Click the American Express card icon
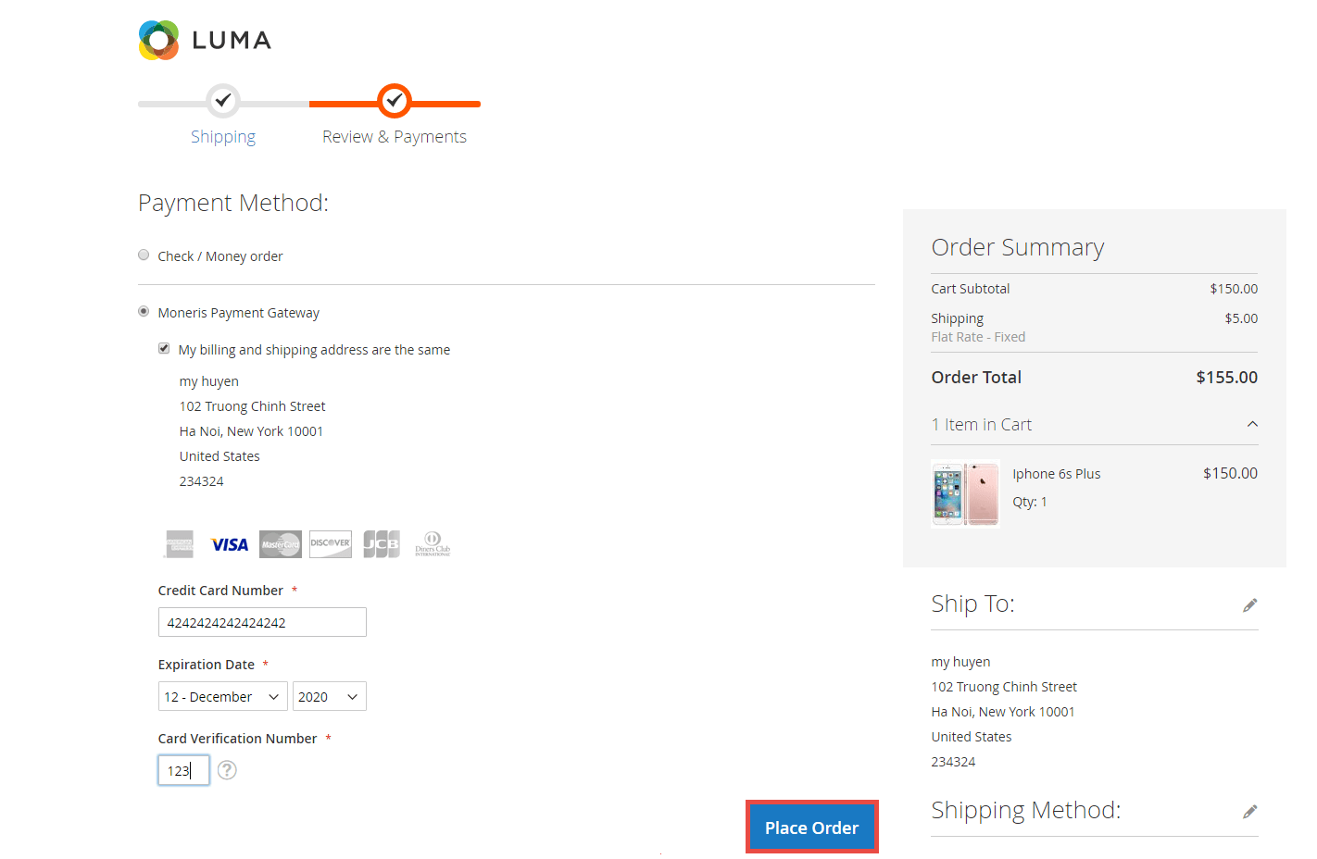 (180, 544)
